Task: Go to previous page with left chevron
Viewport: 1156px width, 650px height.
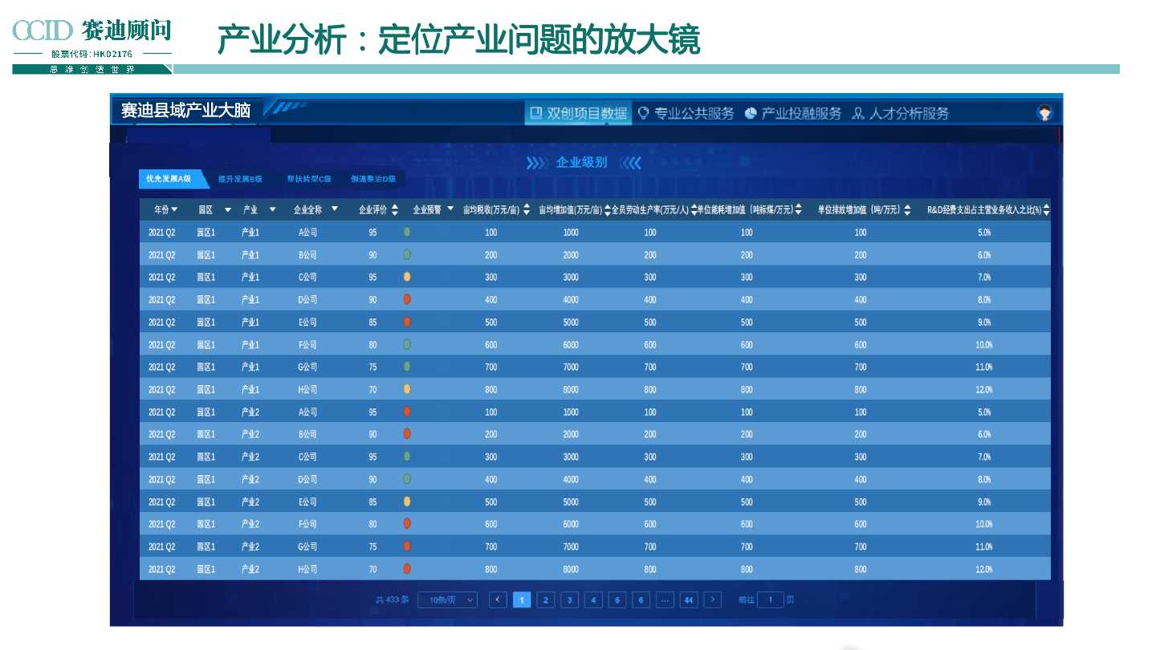Action: pyautogui.click(x=498, y=599)
